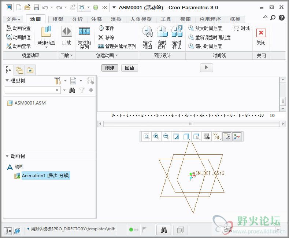Viewport: 289px width, 238px height.
Task: Toggle Annotation Display icon in graphics toolbar
Action: 227,137
